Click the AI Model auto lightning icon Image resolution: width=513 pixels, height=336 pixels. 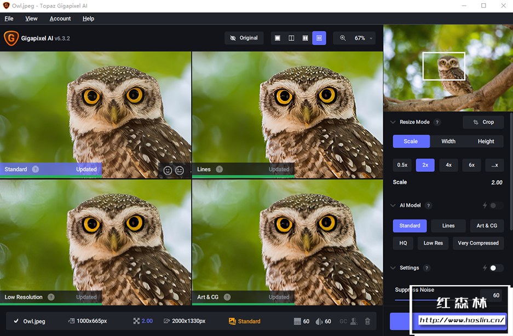[485, 205]
